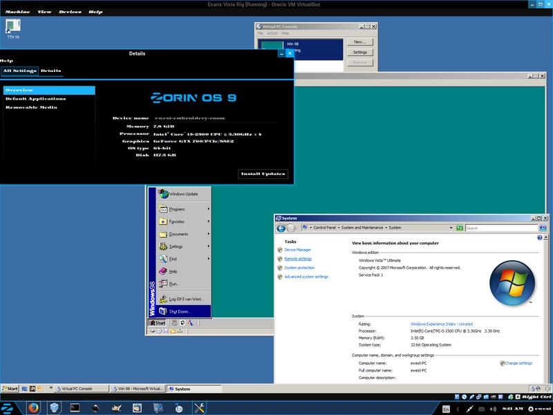Open Device Manager link in System window

click(298, 250)
